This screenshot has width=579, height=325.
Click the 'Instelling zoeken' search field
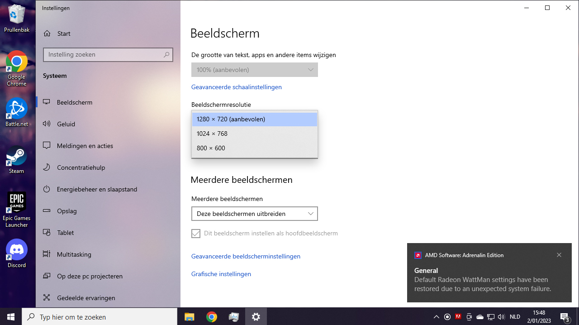tap(108, 54)
